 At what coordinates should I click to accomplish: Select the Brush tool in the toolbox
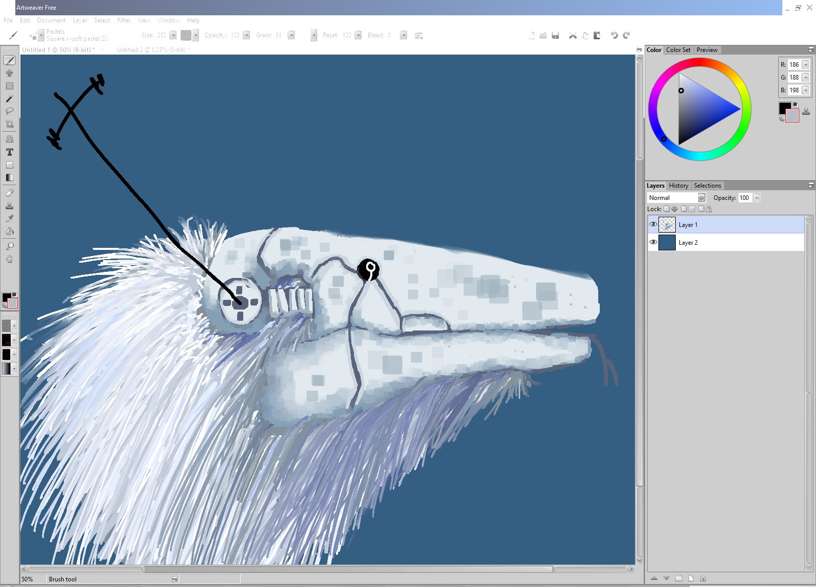9,60
